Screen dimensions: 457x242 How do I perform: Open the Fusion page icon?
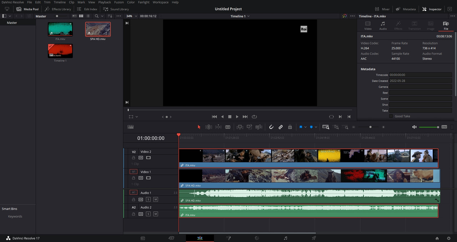[228, 238]
